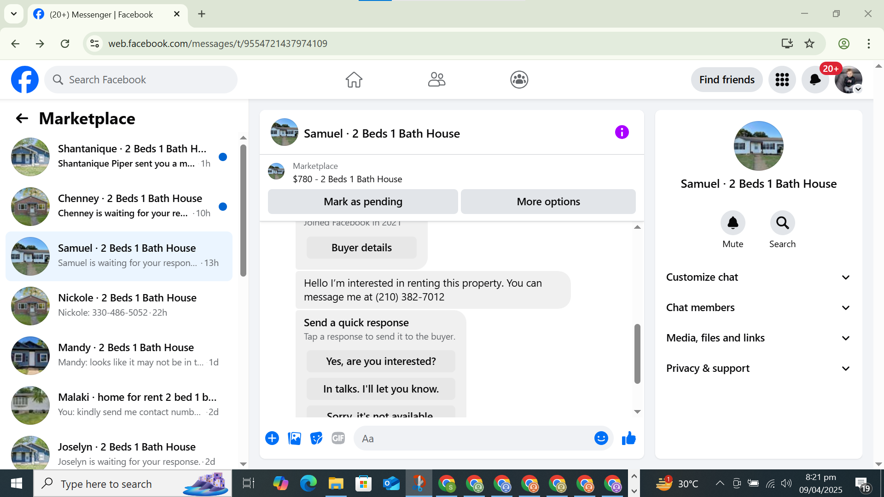Open the tab search dropdown arrow

pyautogui.click(x=14, y=14)
